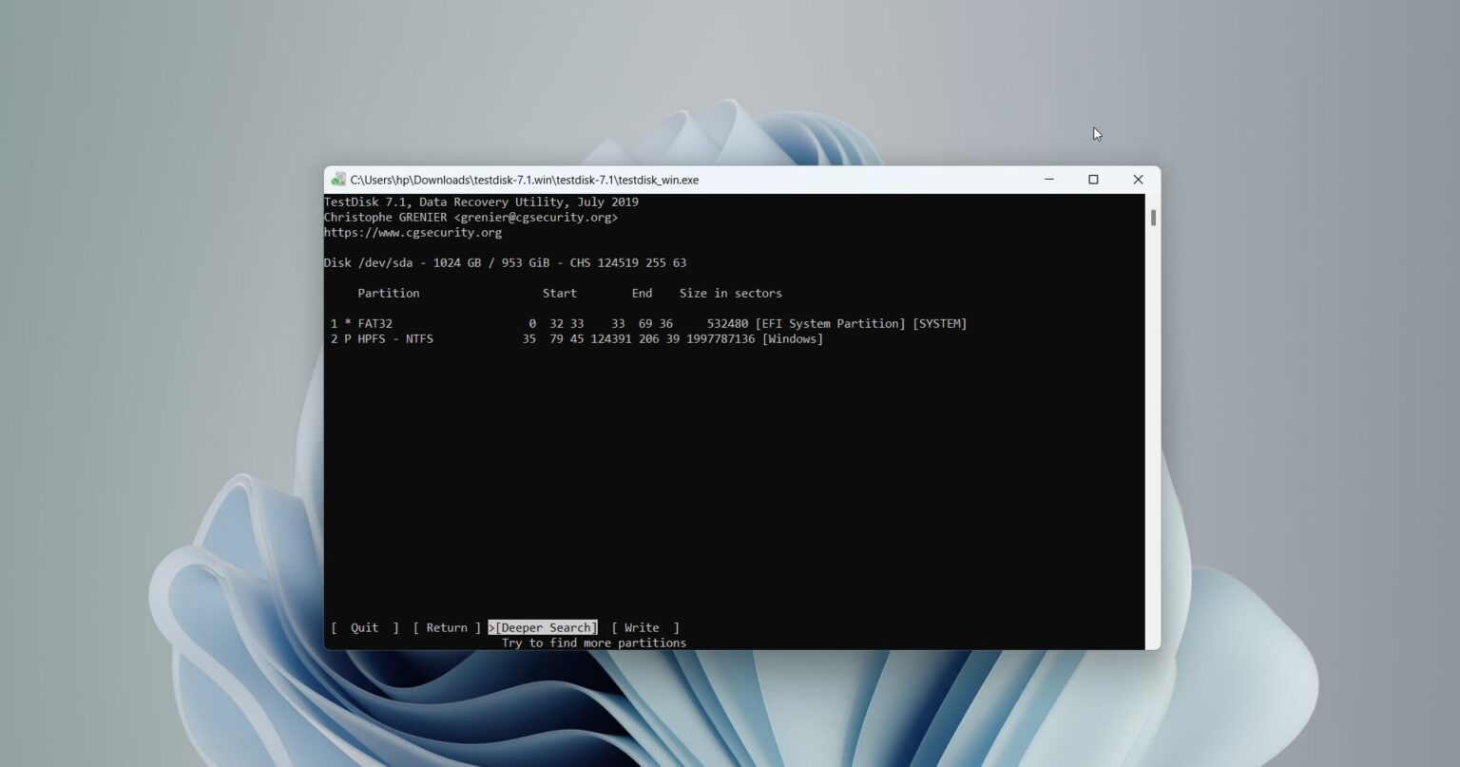Click the TestDisk version header text
This screenshot has width=1460, height=767.
click(x=481, y=201)
